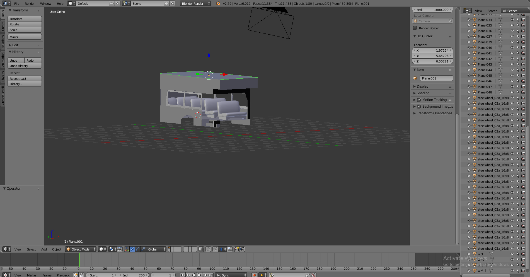Open the View menu in 3D viewport header
Viewport: 530px width, 277px height.
coord(18,249)
